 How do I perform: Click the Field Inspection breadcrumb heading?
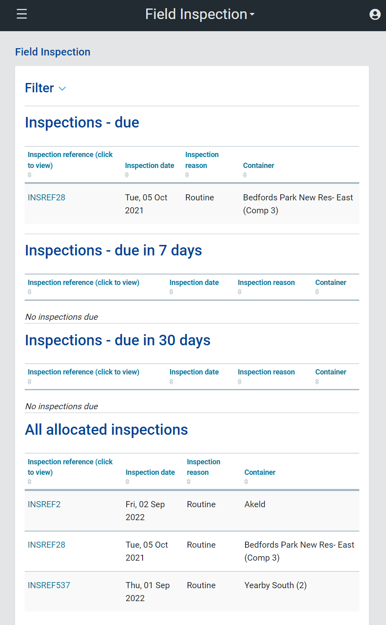[x=53, y=52]
